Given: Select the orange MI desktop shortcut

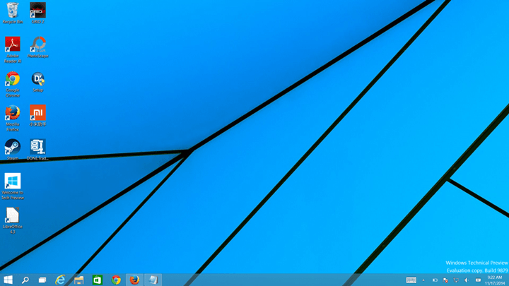Looking at the screenshot, I should (x=37, y=116).
